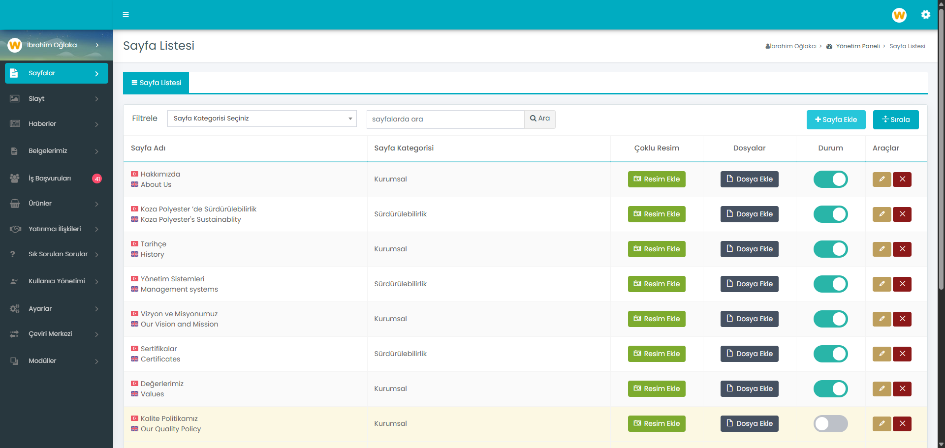Open the red 41 notification badge
The height and width of the screenshot is (448, 945).
97,179
